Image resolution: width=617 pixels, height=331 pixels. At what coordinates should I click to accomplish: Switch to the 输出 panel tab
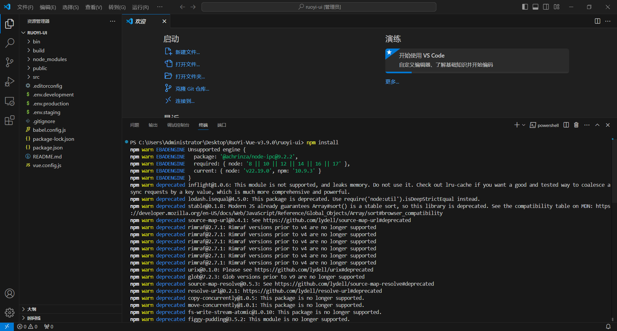point(153,125)
